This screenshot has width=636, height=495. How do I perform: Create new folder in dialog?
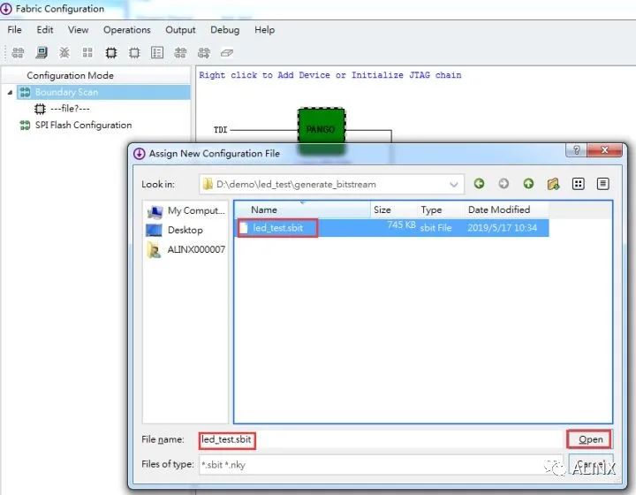click(553, 184)
